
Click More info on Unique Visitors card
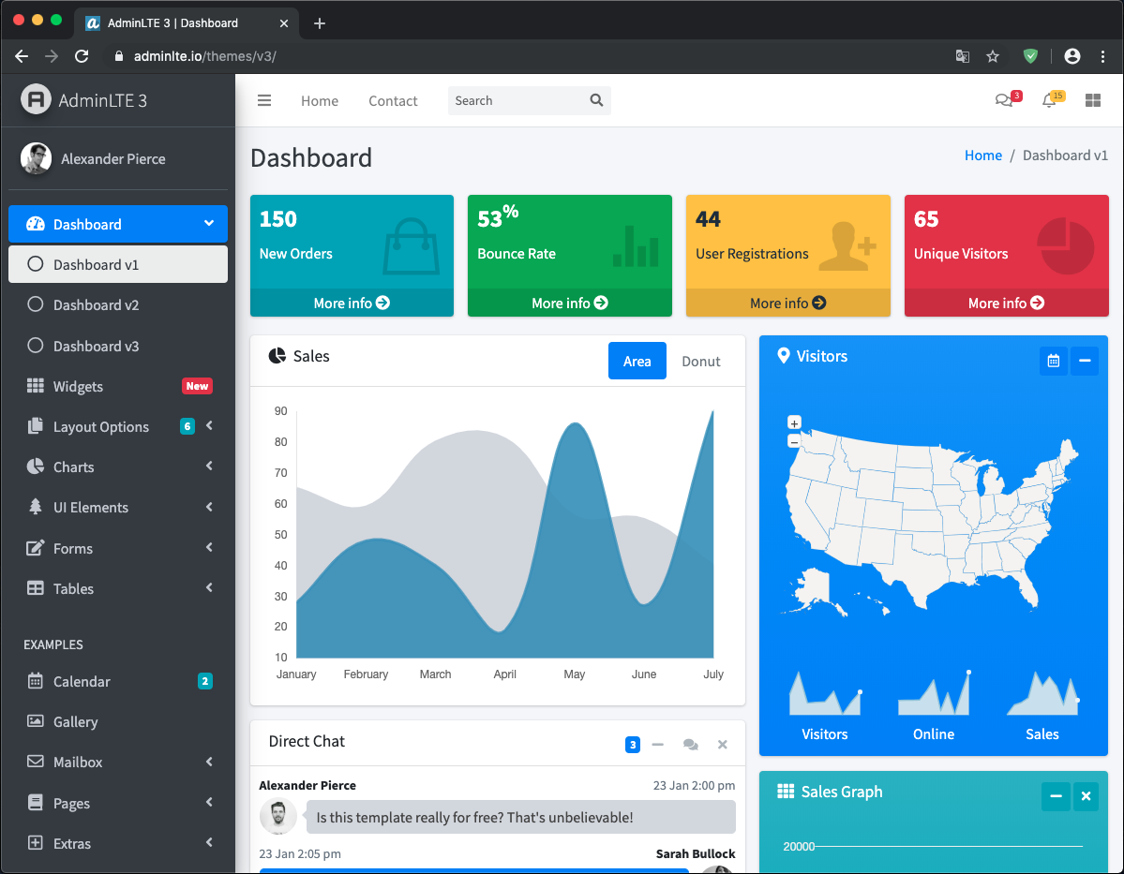[x=1006, y=303]
